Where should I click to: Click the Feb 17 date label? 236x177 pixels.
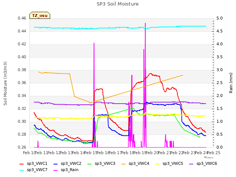coord(115,153)
